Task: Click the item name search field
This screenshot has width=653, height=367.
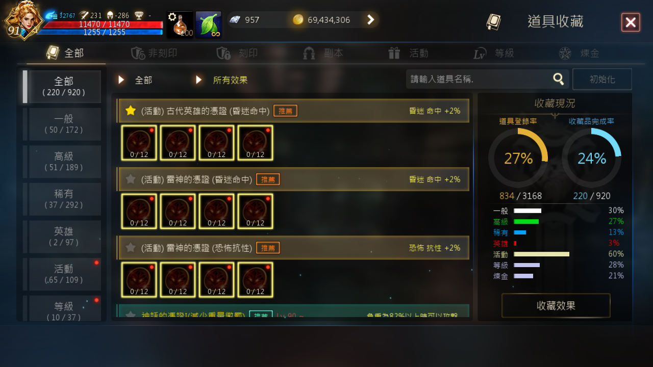Action: tap(487, 79)
